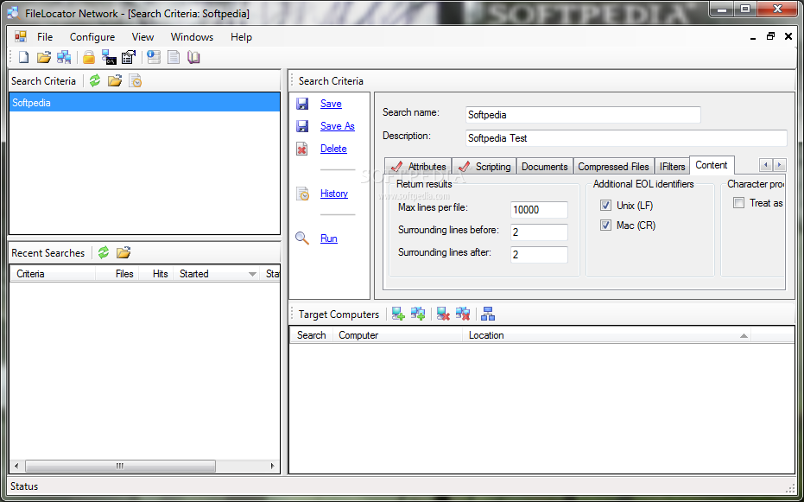Click the open folder icon in main toolbar
This screenshot has height=502, width=804.
pyautogui.click(x=44, y=57)
